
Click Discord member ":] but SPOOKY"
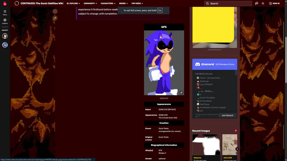tap(206, 85)
